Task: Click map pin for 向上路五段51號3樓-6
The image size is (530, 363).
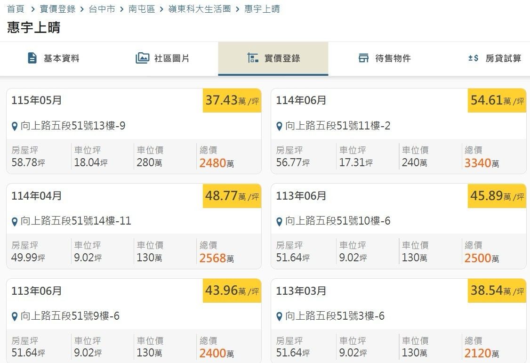Action: click(279, 317)
